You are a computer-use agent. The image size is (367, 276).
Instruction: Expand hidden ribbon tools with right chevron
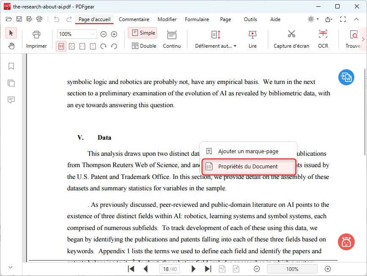(363, 39)
